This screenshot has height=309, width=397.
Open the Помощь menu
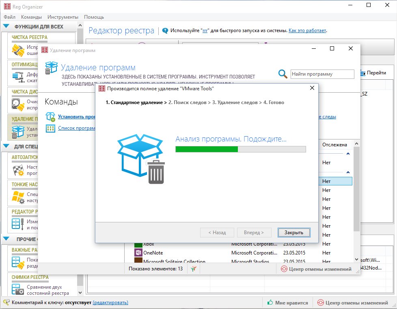coord(94,17)
